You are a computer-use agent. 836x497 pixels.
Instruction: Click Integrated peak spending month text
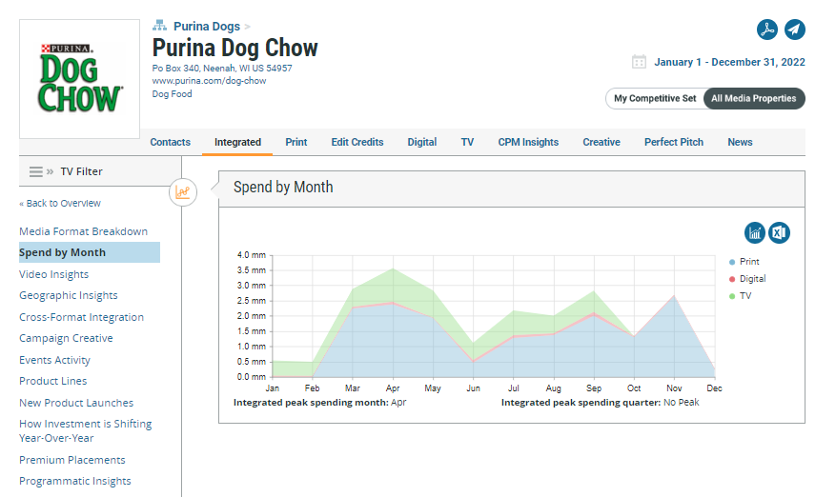coord(320,403)
